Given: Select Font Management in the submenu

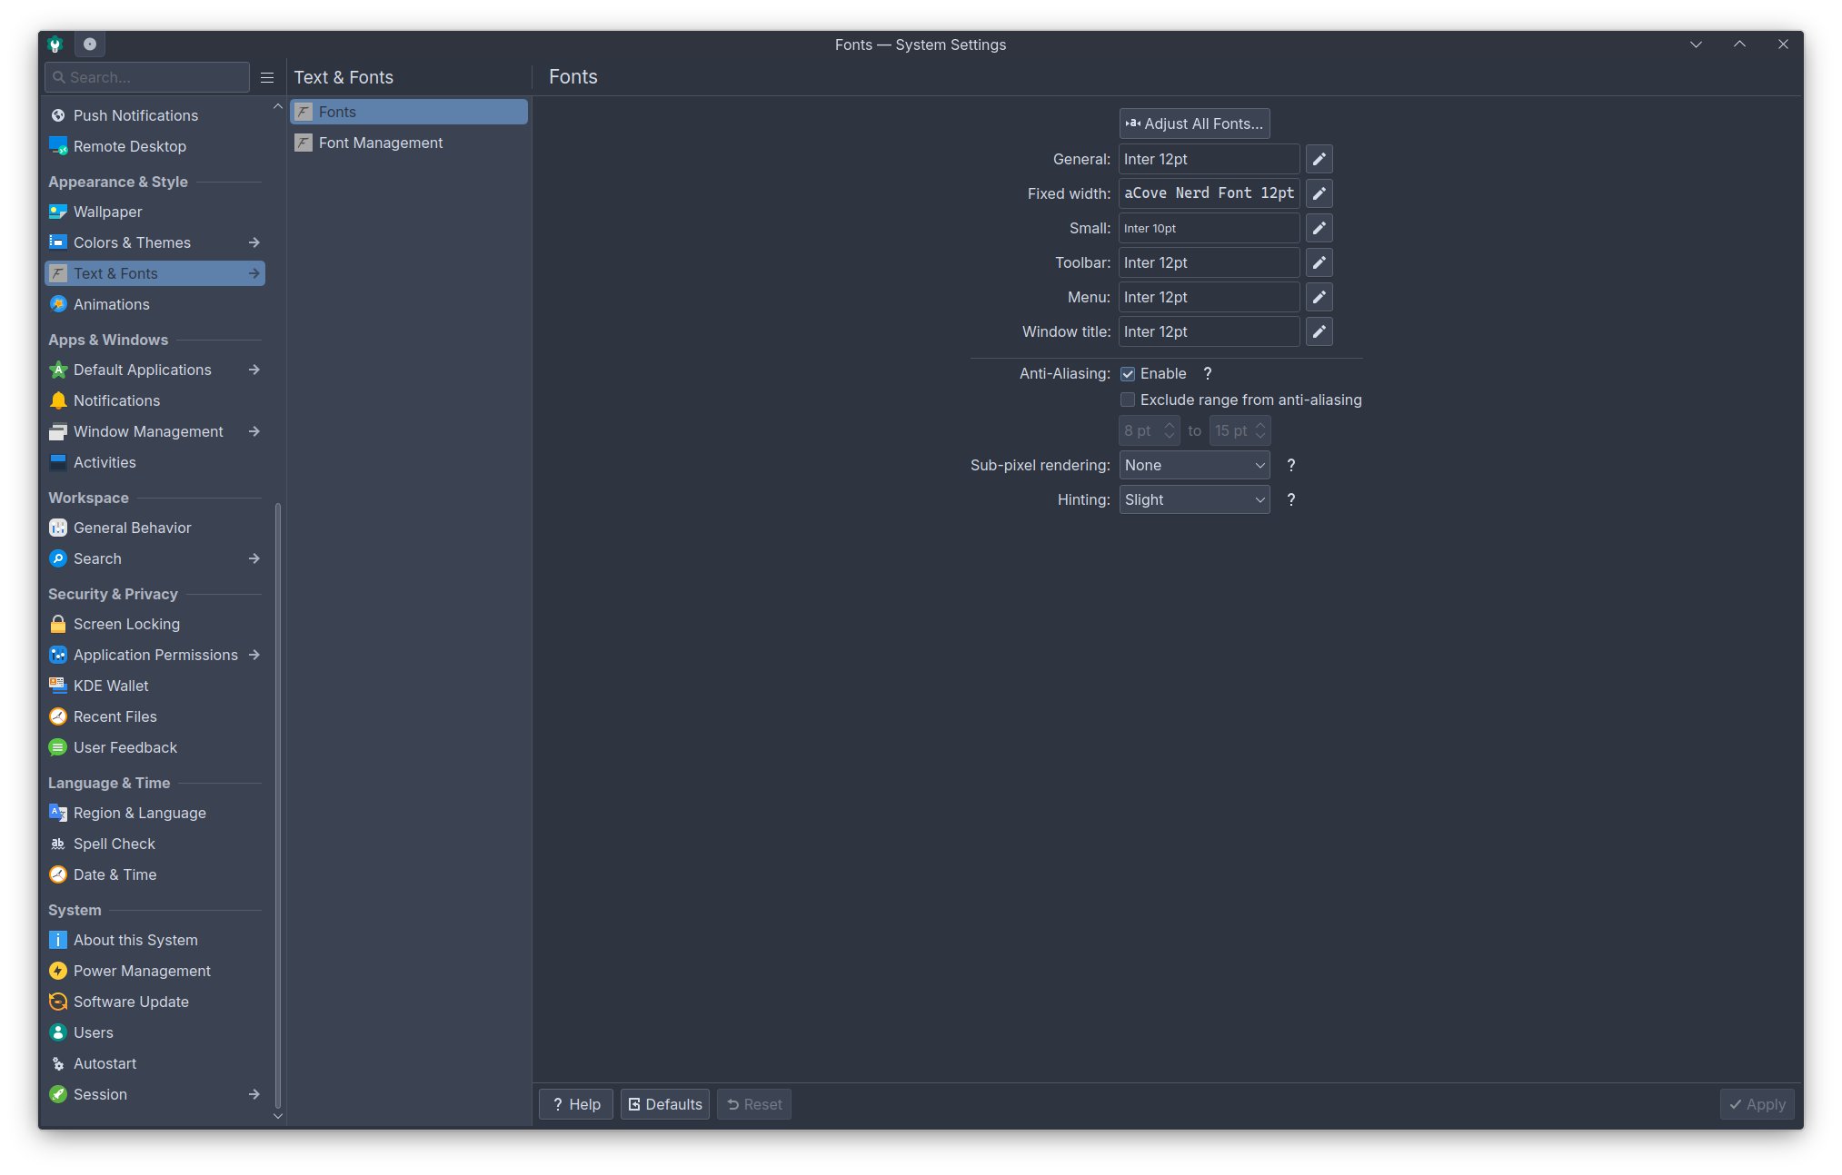Looking at the screenshot, I should pos(381,143).
